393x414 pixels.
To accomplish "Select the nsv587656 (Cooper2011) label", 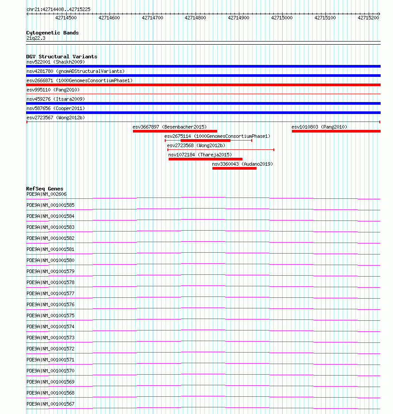I will click(56, 108).
